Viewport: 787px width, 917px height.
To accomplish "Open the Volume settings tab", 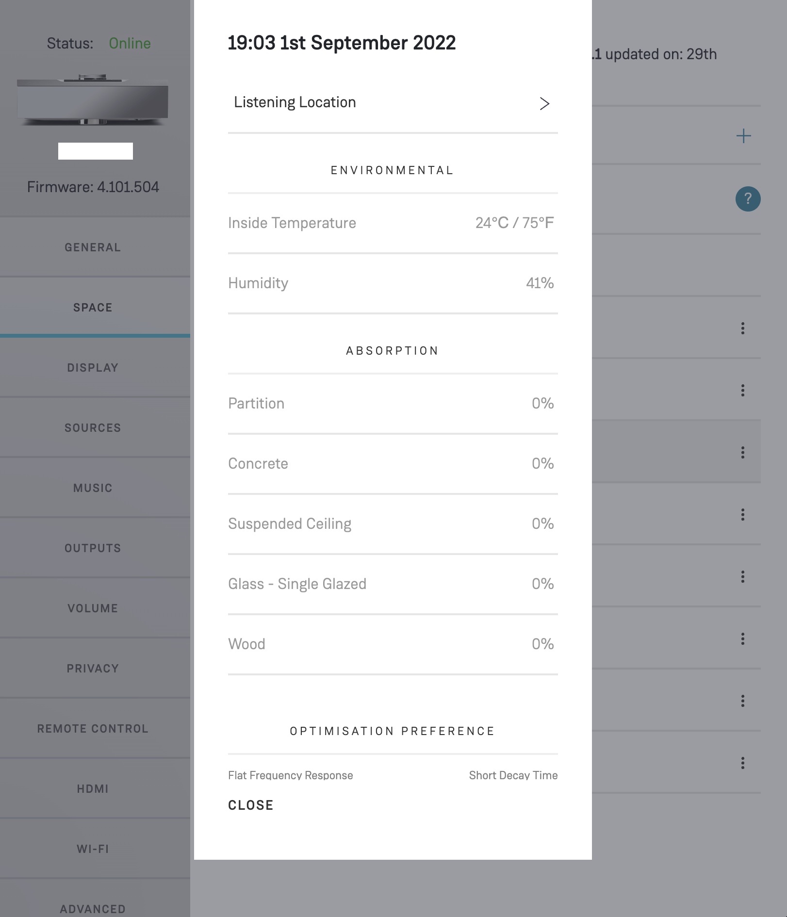I will point(93,608).
